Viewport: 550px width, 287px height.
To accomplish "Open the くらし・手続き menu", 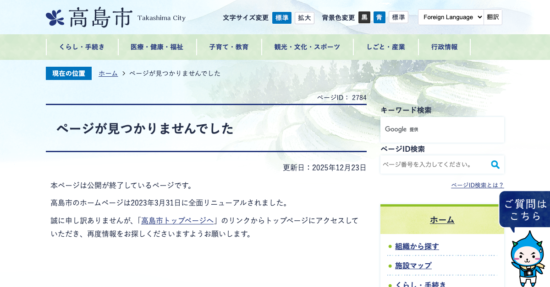I will click(82, 47).
